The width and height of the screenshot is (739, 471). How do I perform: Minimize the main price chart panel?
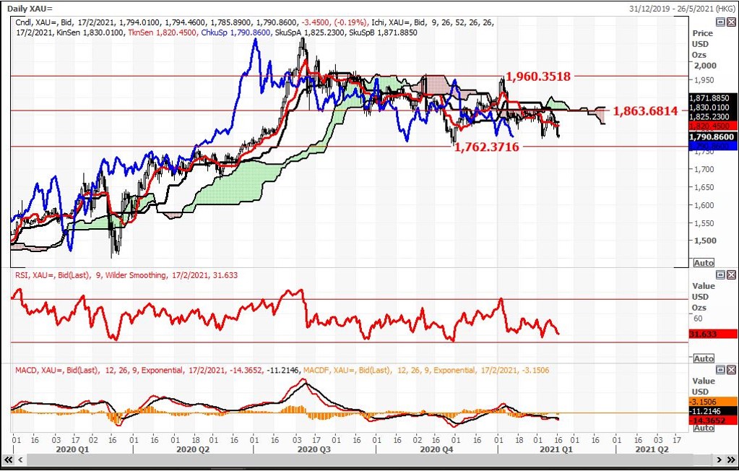coord(719,21)
